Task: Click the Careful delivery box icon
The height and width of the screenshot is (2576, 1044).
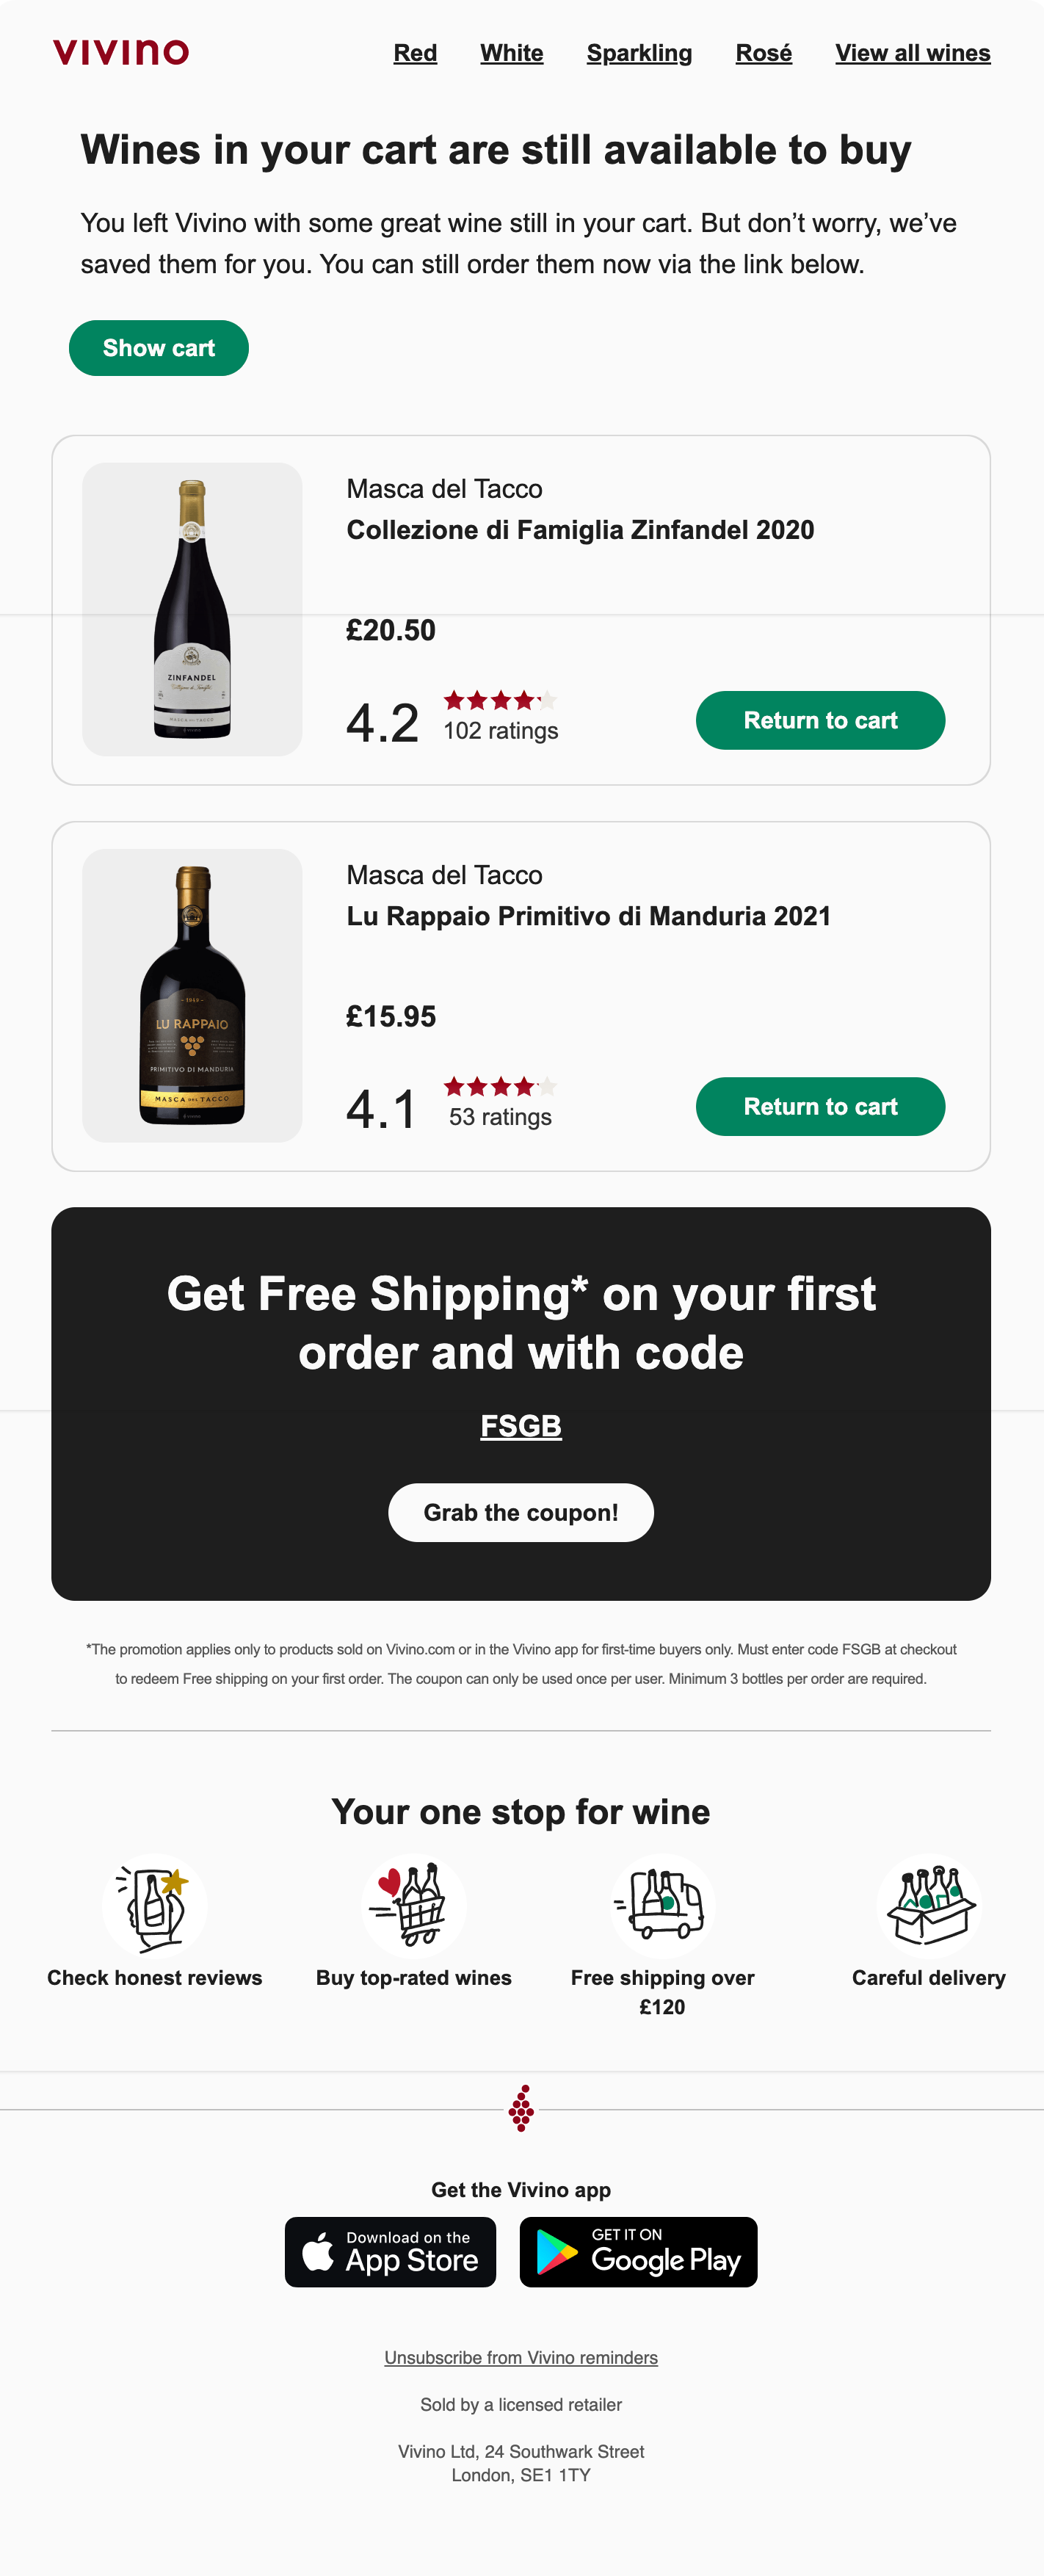Action: (928, 1905)
